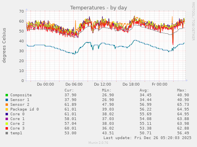Click the Do 18:00 time axis label

click(131, 84)
